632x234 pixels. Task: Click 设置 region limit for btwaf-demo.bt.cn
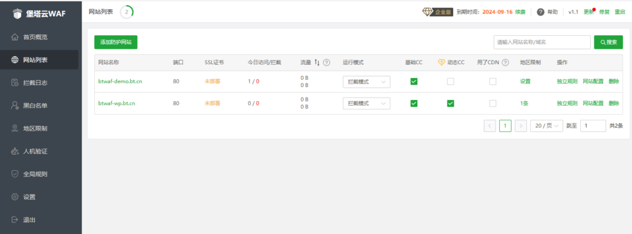(525, 81)
